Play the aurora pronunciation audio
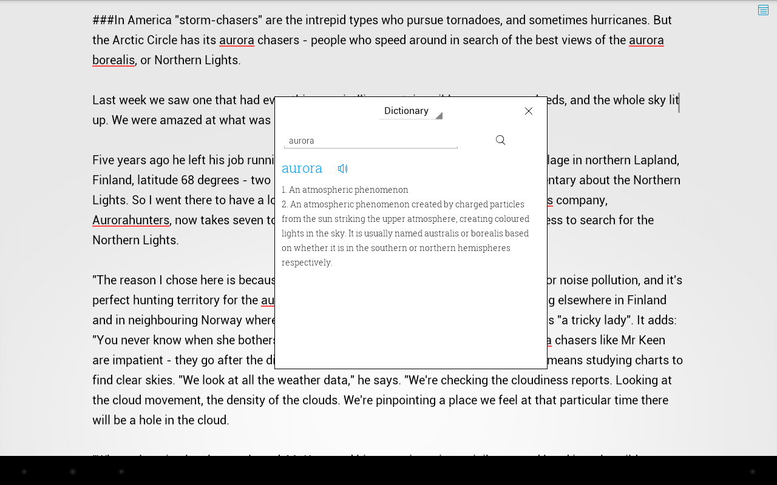 [342, 169]
